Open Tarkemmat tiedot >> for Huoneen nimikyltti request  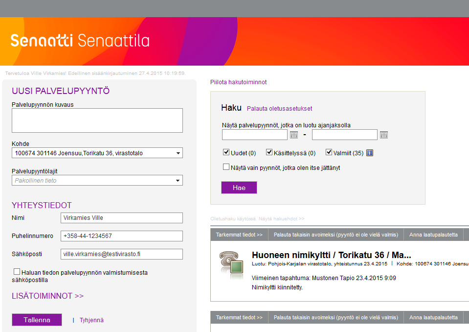pyautogui.click(x=239, y=235)
